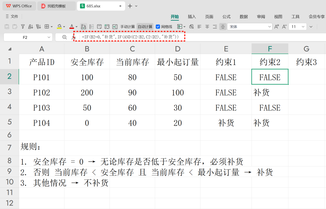Open insert function fx dialog
Image resolution: width=326 pixels, height=209 pixels.
click(x=74, y=37)
